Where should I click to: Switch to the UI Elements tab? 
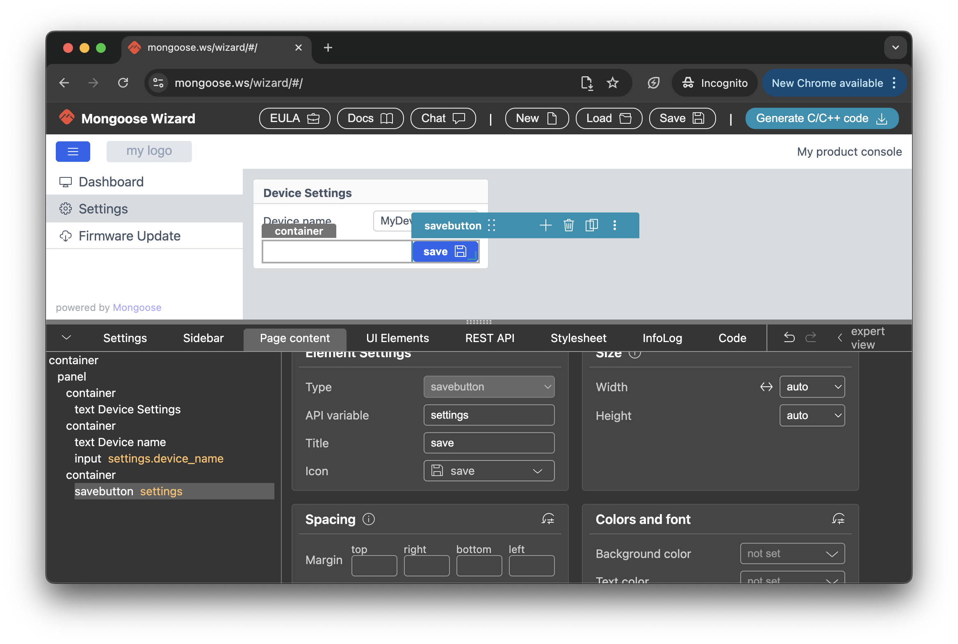click(397, 338)
